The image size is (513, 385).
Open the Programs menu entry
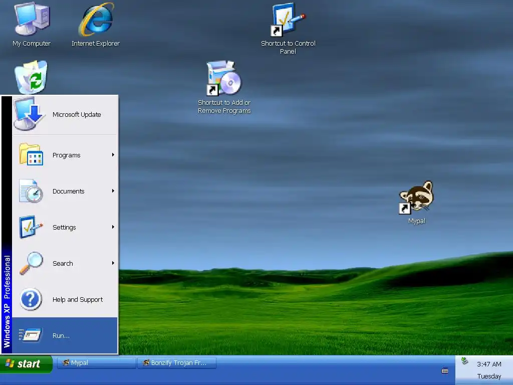(65, 155)
